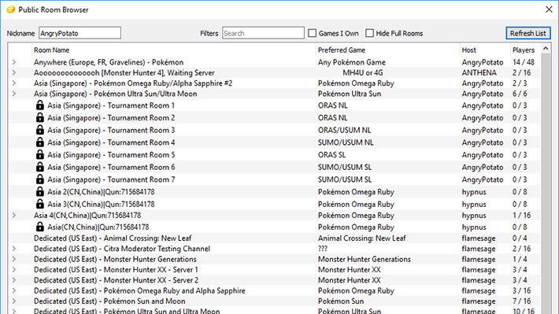Close the Public Room Browser window
Viewport: 559px width, 314px height.
coord(549,9)
